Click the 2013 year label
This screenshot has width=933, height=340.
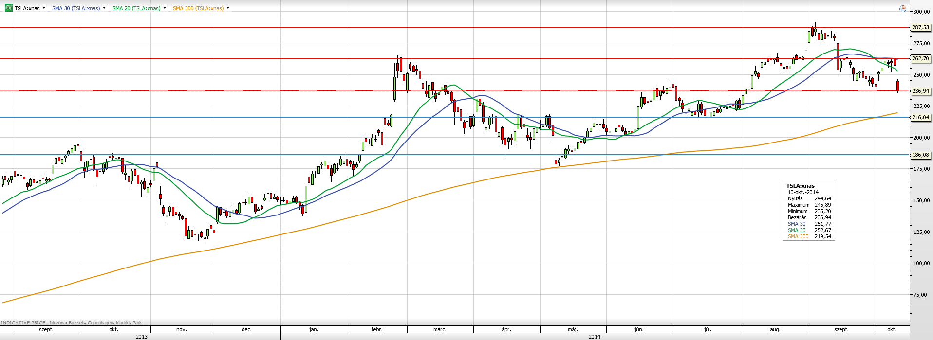(x=142, y=337)
